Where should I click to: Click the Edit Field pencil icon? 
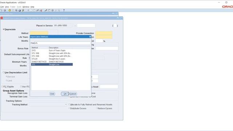click(46, 10)
